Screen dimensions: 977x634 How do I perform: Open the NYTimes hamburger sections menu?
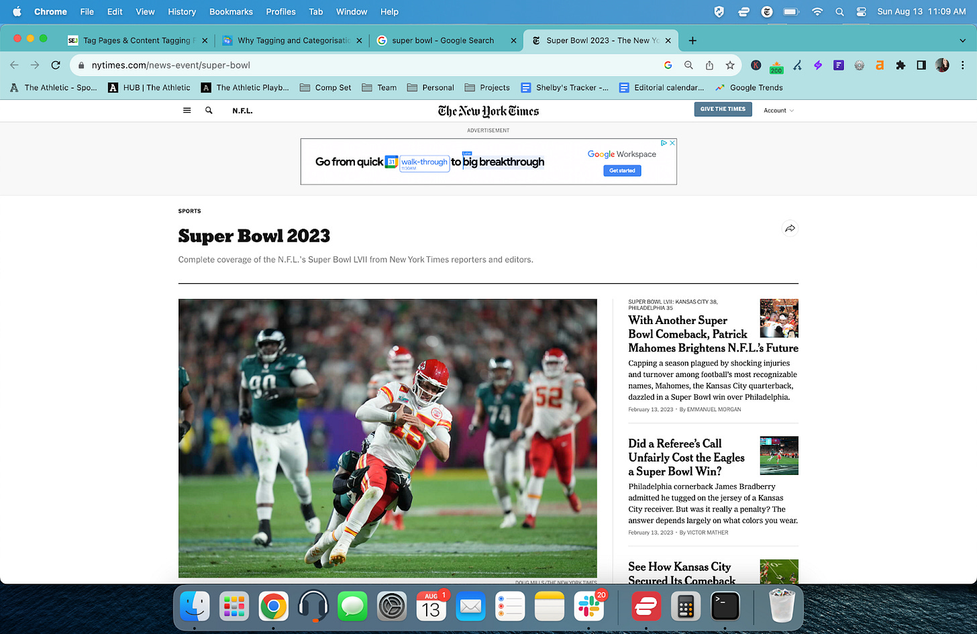[x=187, y=111]
